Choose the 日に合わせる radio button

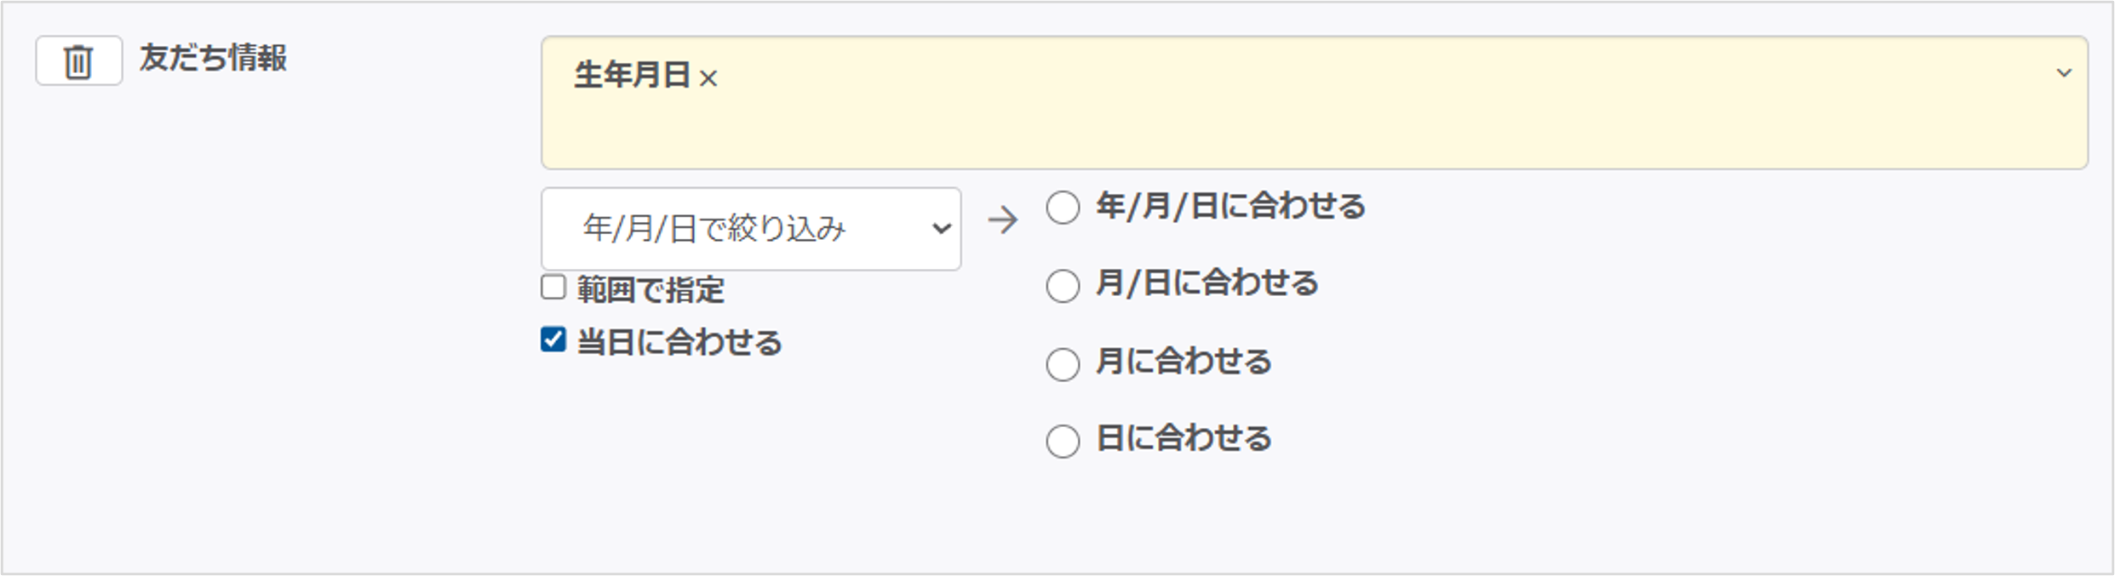[1063, 442]
